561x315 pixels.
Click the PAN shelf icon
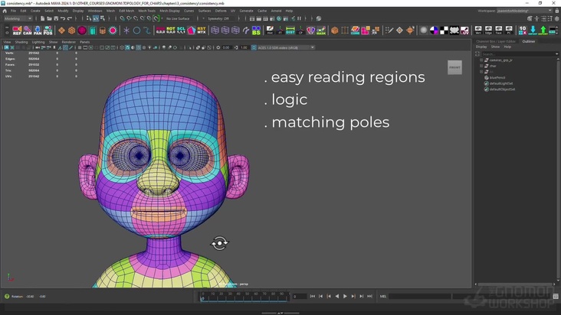38,31
